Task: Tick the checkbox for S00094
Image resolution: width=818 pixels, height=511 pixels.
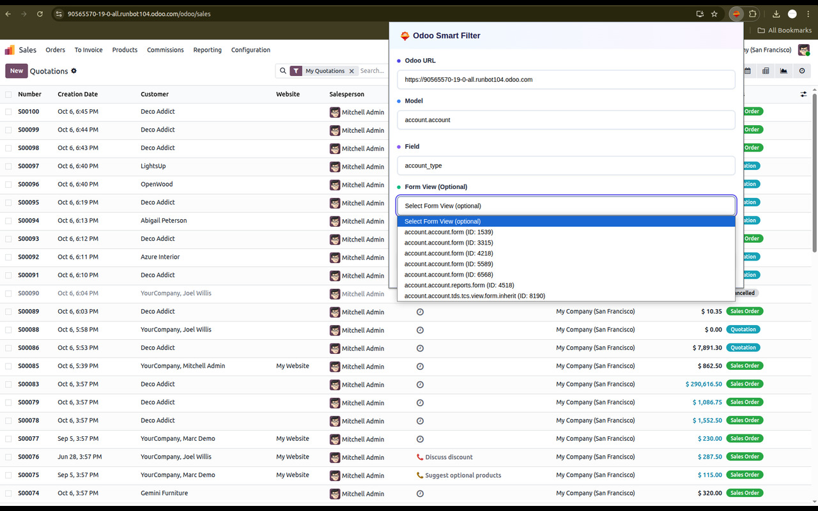Action: coord(8,221)
